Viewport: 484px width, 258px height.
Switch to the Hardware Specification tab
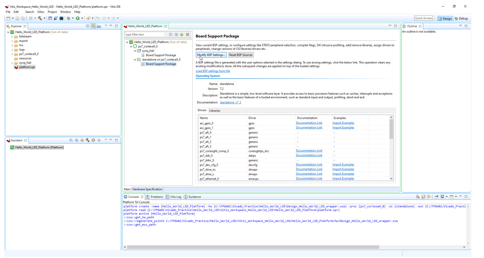tap(147, 189)
